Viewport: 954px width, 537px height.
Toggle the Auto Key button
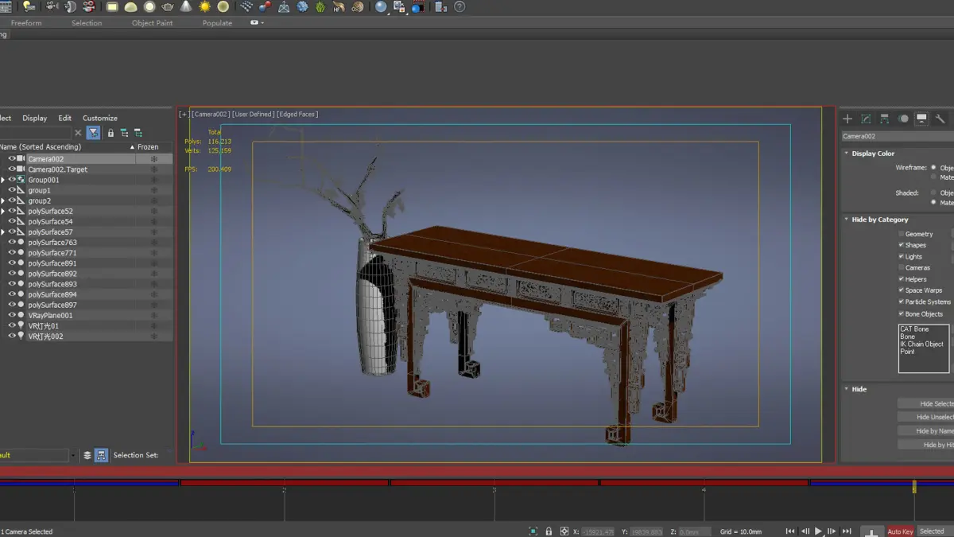click(900, 531)
